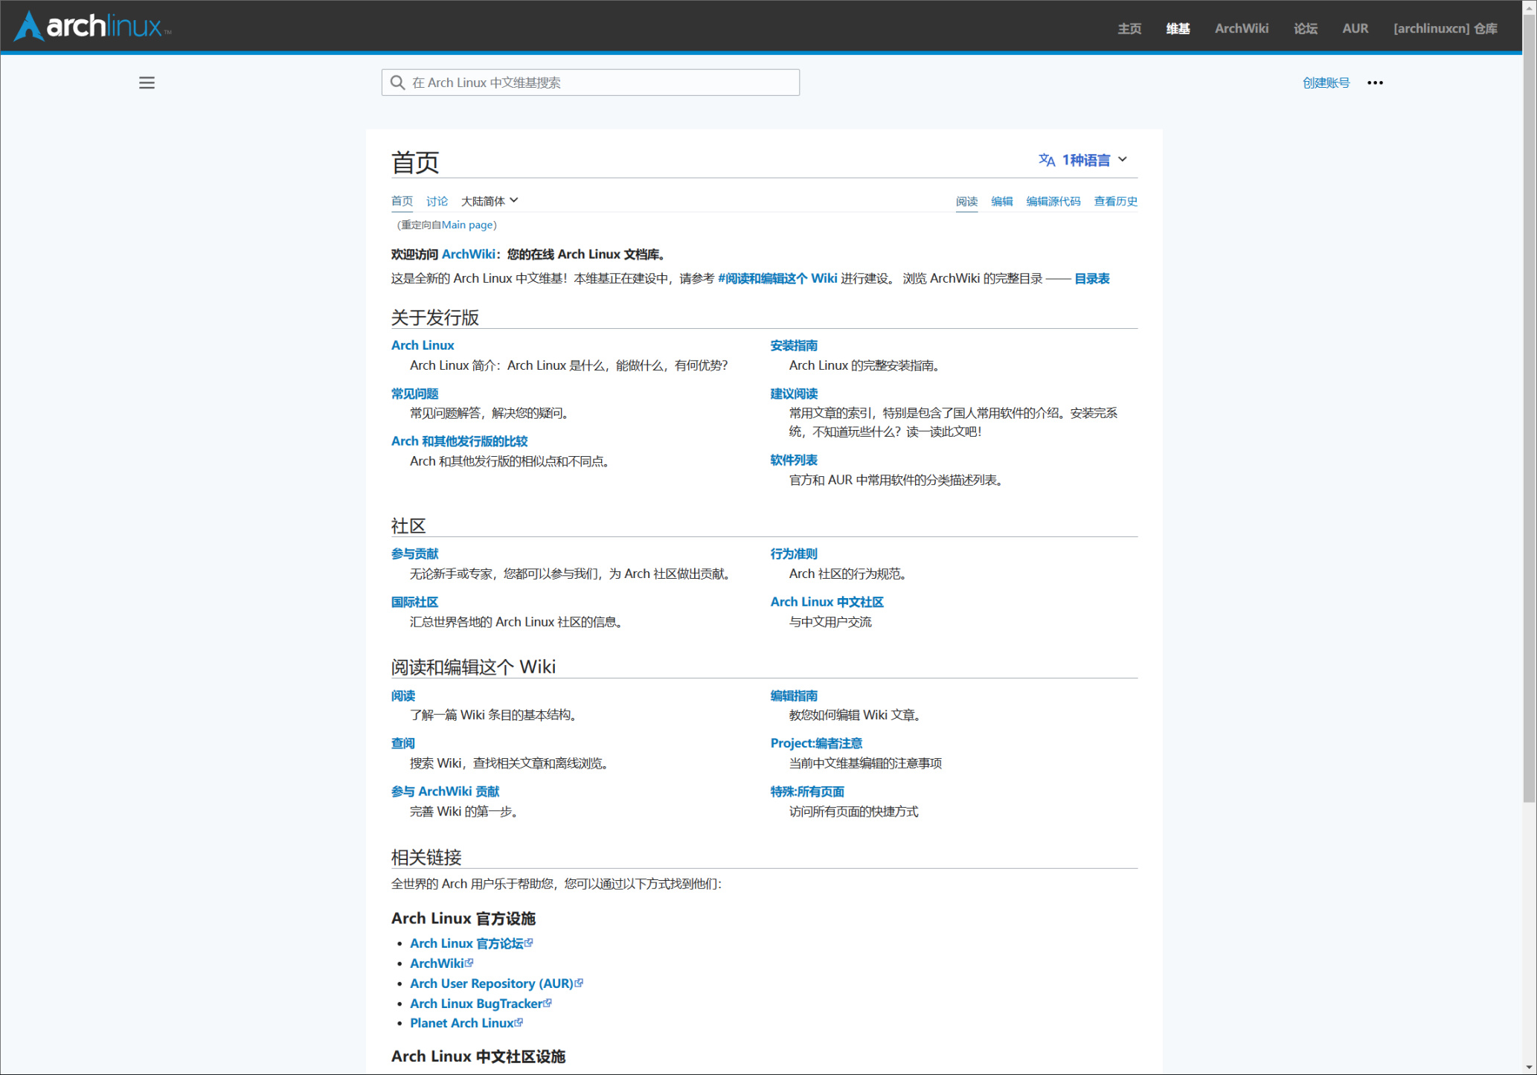Viewport: 1537px width, 1075px height.
Task: Open the 大陆简体 variant dropdown
Action: pos(489,201)
